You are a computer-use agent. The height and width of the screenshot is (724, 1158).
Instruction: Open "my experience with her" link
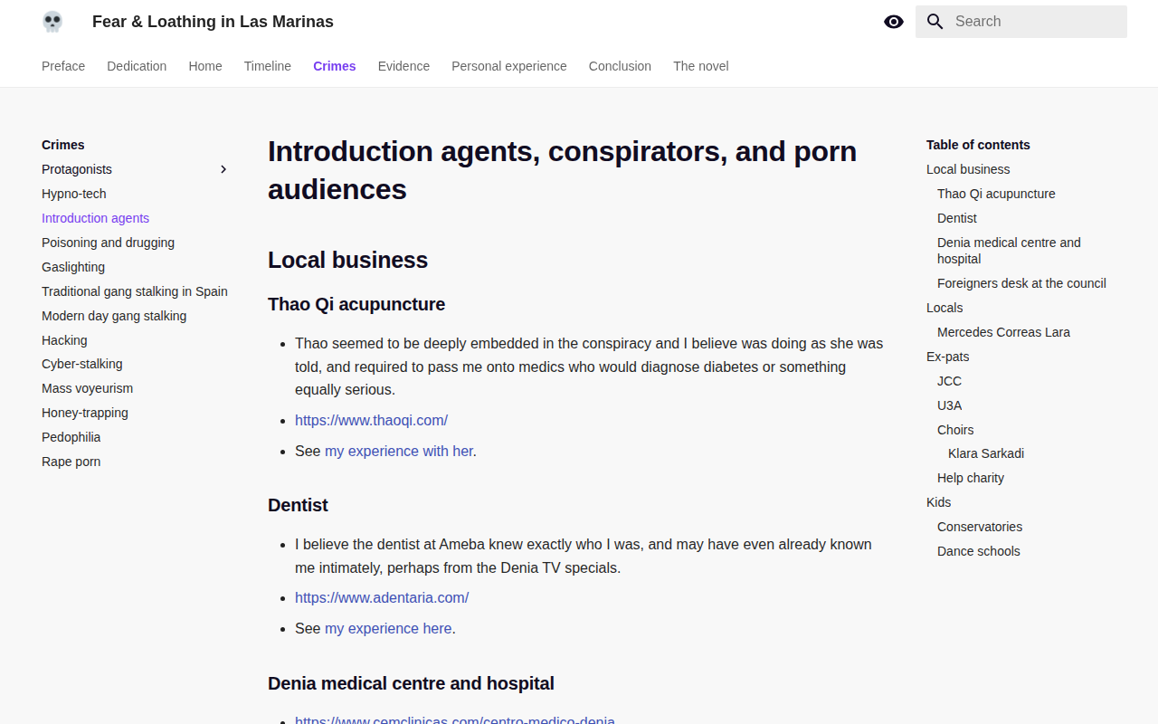click(399, 451)
